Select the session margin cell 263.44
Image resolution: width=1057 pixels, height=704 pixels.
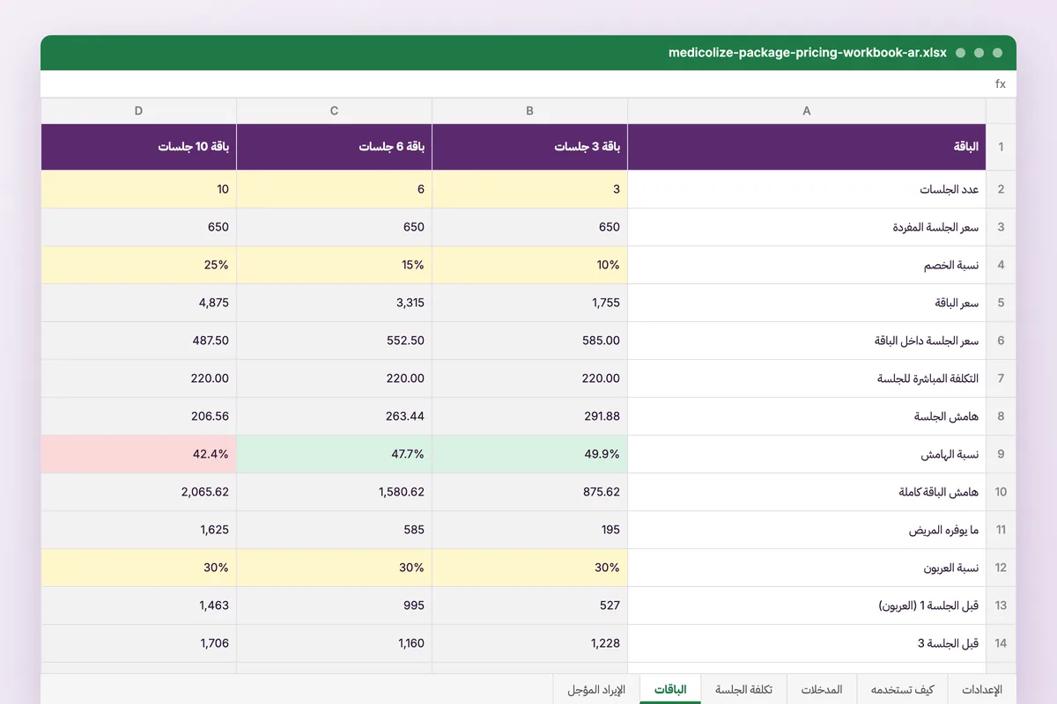point(335,416)
